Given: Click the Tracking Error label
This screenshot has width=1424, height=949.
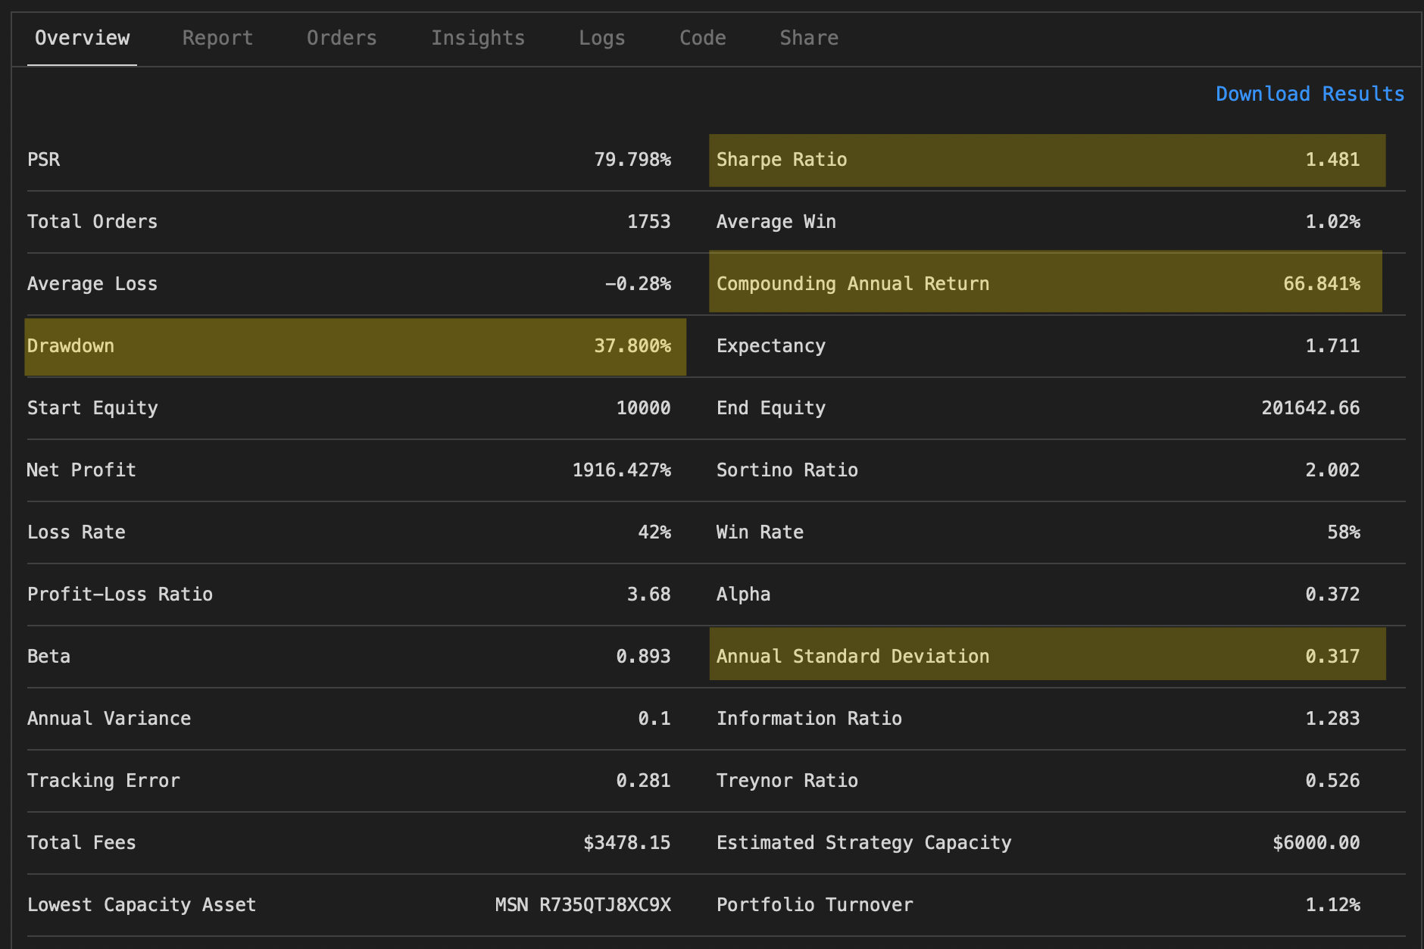Looking at the screenshot, I should pyautogui.click(x=104, y=781).
